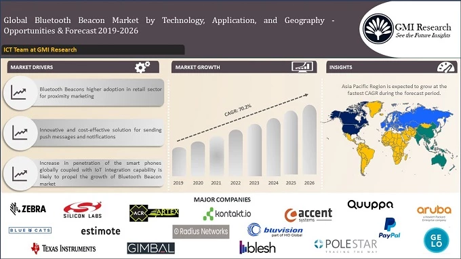Click the Radius Networks logo
The image size is (461, 259).
click(201, 231)
